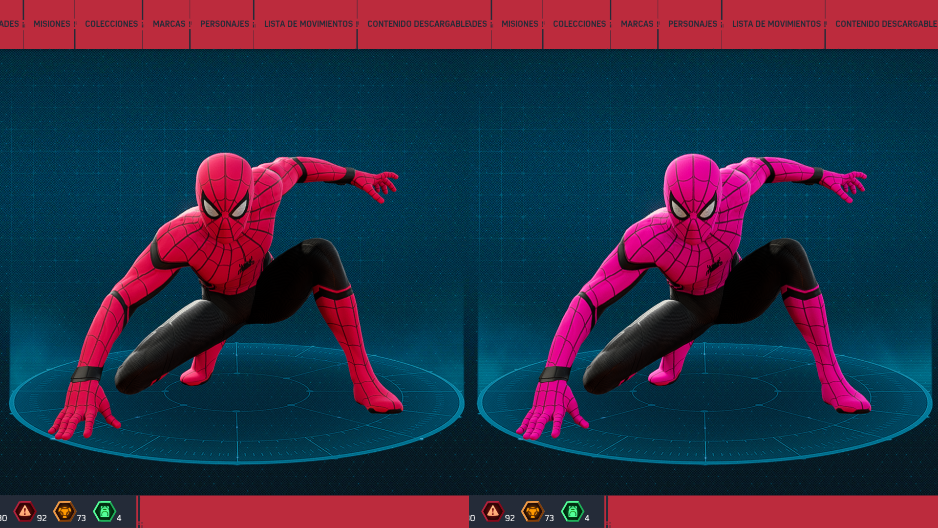The width and height of the screenshot is (938, 528).
Task: Select MARCAS tab above the red suit
Action: 169,24
